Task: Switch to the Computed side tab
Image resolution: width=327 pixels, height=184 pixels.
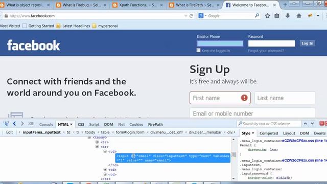Action: (x=269, y=133)
